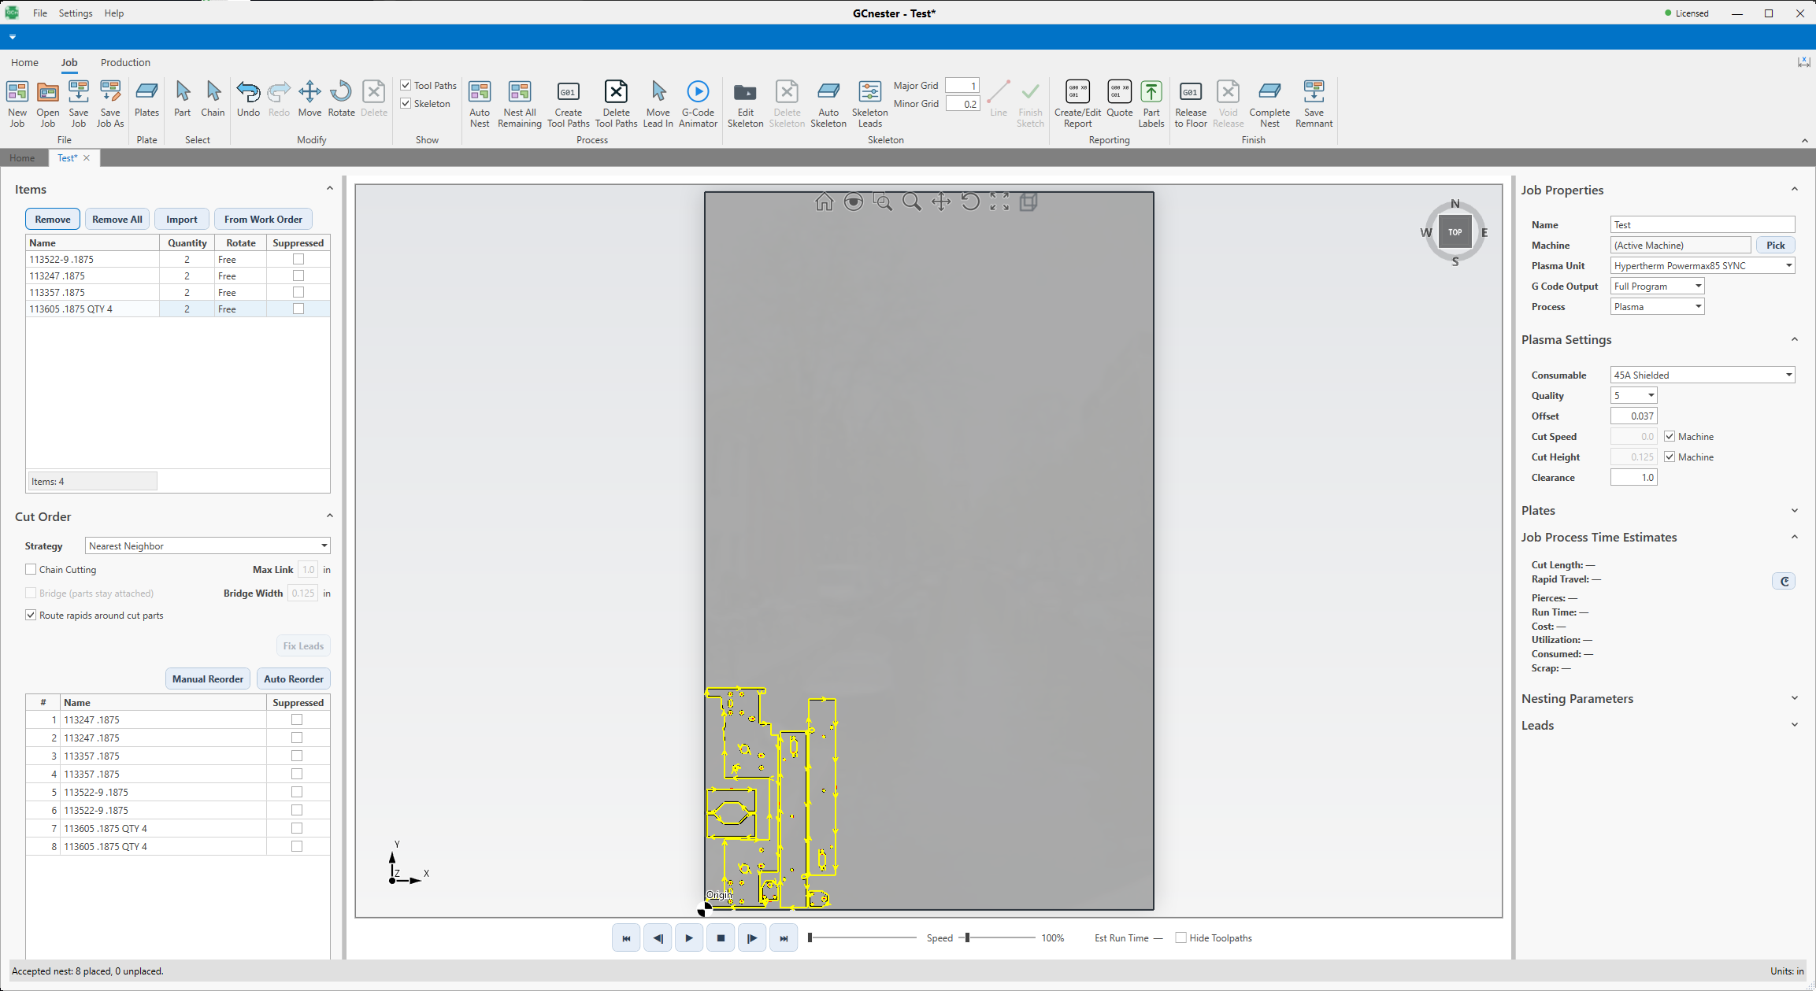Viewport: 1816px width, 991px height.
Task: Uncheck Cut Speed Machine checkbox
Action: tap(1670, 436)
